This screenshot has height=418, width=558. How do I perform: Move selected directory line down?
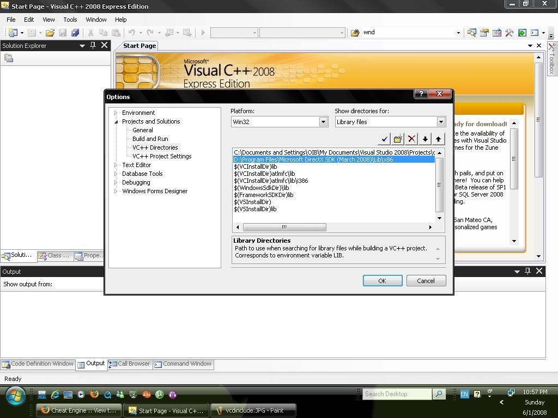pyautogui.click(x=425, y=139)
